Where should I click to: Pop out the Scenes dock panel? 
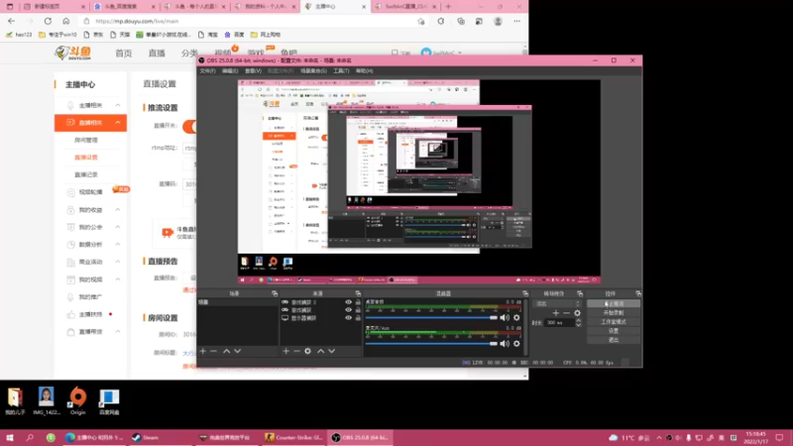click(275, 293)
